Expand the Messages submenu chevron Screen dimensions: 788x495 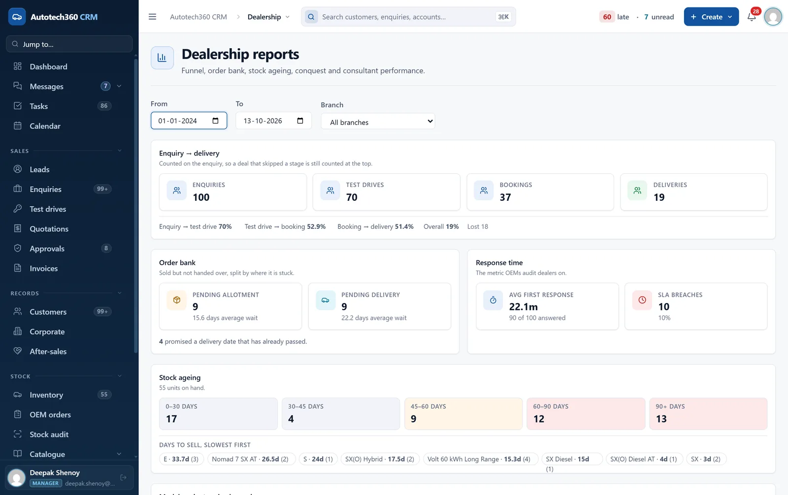tap(119, 86)
